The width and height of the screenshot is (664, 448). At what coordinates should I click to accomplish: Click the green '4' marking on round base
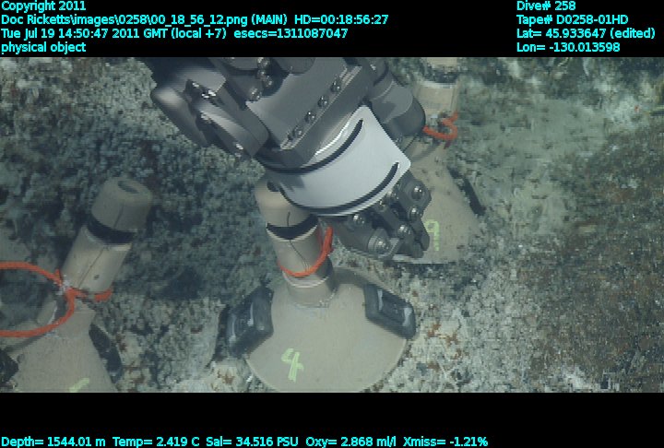[292, 364]
